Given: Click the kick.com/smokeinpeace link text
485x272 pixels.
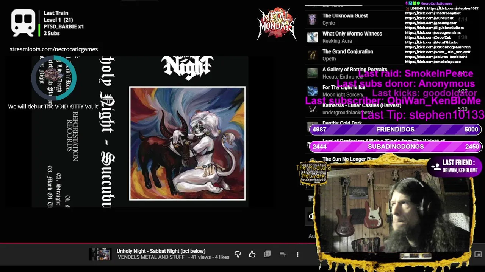Looking at the screenshot, I should 433,62.
